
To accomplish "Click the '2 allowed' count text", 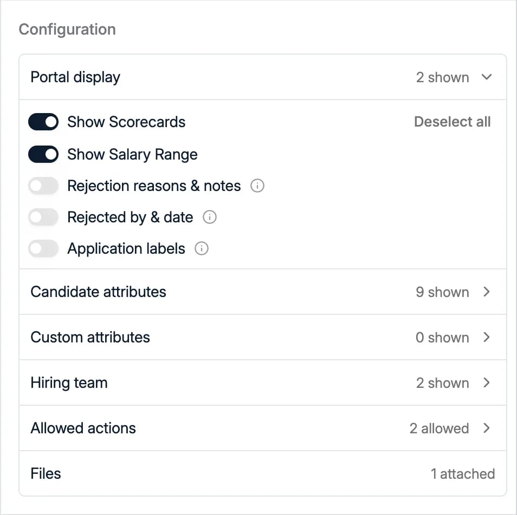I will point(439,428).
